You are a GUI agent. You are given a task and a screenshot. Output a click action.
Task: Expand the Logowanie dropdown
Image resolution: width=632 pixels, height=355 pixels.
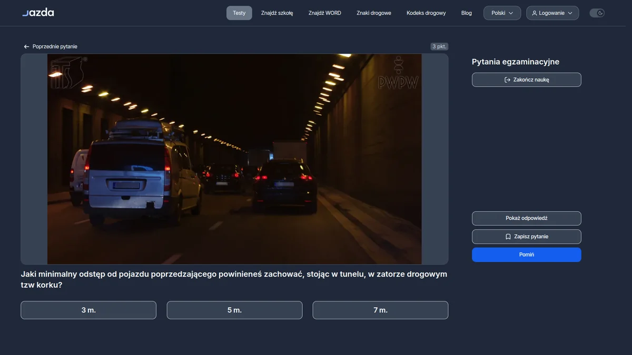click(552, 13)
